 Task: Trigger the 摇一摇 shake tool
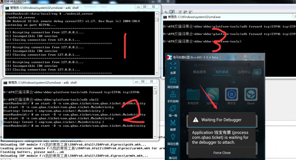pos(173,109)
